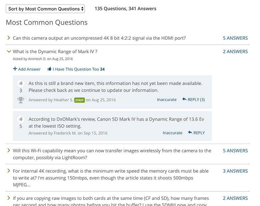The width and height of the screenshot is (260, 206).
Task: Expand the Wi-Fi capability question
Action: pyautogui.click(x=9, y=151)
